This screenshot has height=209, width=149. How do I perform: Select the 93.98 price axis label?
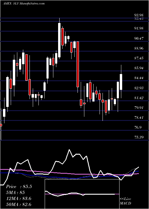(x=139, y=15)
